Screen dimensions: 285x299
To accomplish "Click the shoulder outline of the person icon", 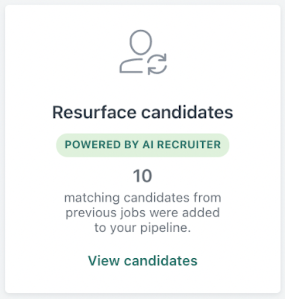I will coord(131,66).
